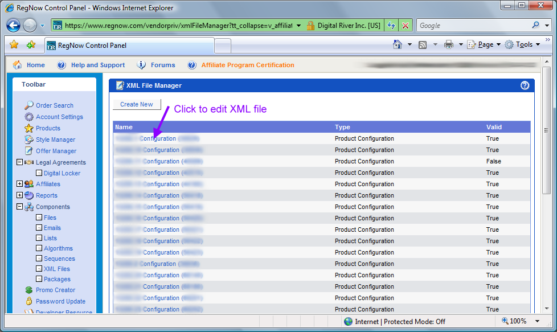This screenshot has width=557, height=332.
Task: Click the Internet zone globe icon
Action: coord(349,321)
